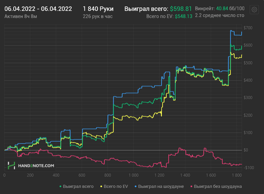The image size is (264, 194).
Task: Click the -$100 y-axis label
Action: (249, 168)
